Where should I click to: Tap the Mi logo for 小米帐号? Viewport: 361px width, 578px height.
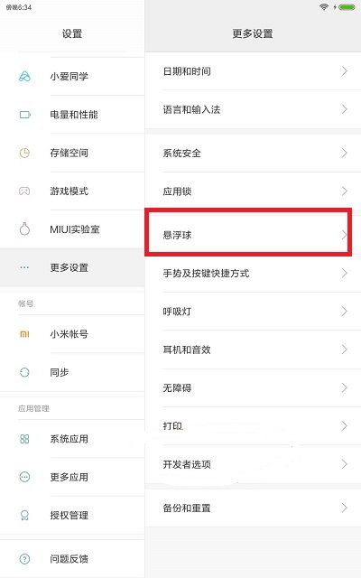pos(24,334)
